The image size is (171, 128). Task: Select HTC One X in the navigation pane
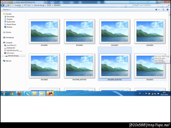click(x=9, y=53)
